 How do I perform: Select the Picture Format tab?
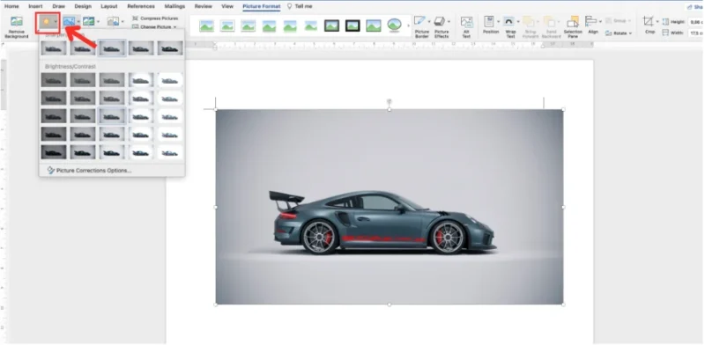[261, 6]
